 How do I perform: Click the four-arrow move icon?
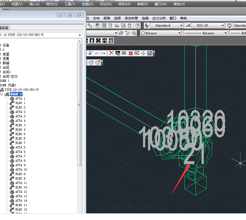(x=143, y=53)
